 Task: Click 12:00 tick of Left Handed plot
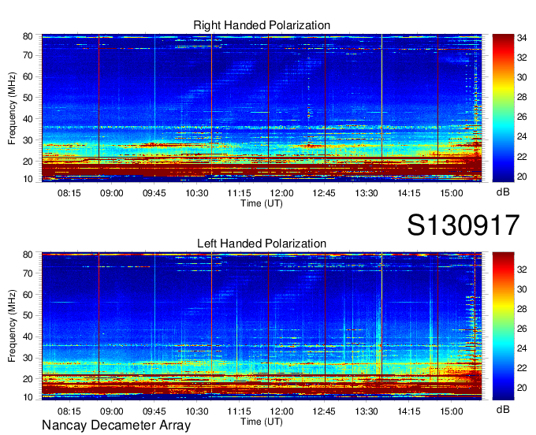(x=281, y=411)
